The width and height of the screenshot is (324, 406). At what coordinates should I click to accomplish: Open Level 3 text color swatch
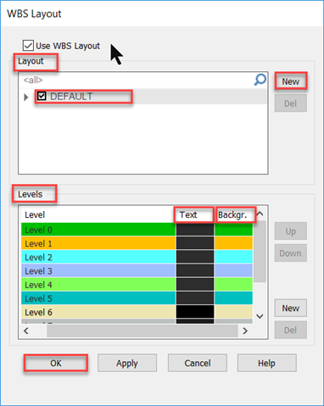click(195, 270)
